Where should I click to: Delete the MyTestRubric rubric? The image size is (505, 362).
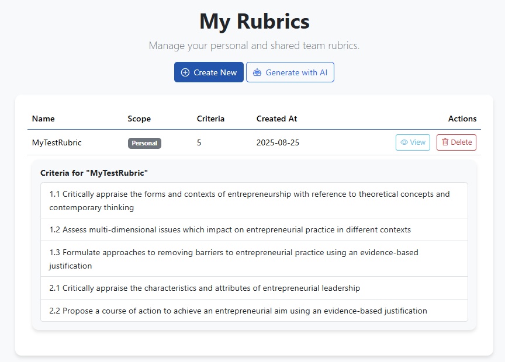[456, 142]
